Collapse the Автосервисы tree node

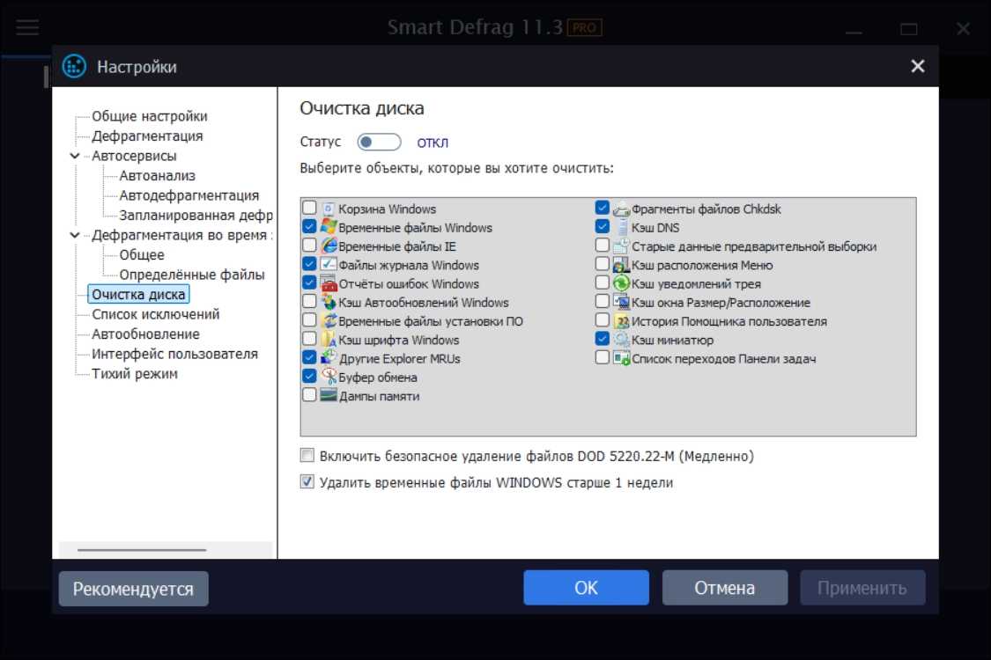(x=75, y=156)
